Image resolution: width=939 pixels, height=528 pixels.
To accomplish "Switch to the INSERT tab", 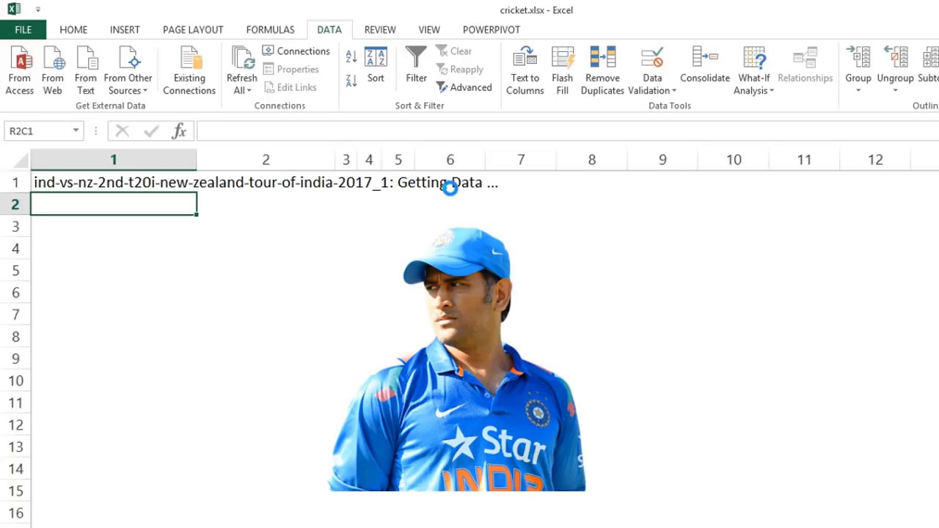I will coord(125,29).
